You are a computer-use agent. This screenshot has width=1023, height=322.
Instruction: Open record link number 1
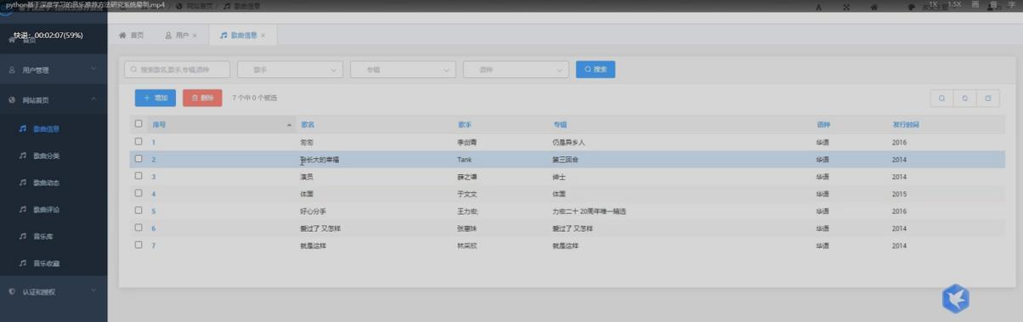154,143
